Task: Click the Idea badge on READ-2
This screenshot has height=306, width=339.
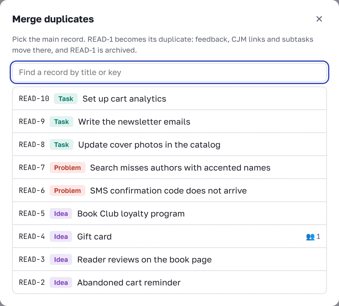Action: point(61,282)
